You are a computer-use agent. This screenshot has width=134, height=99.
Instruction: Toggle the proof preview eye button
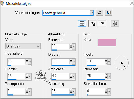102,23
